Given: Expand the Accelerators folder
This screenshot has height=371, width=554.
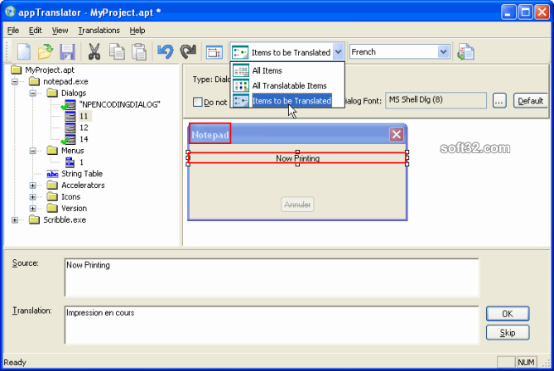Looking at the screenshot, I should pos(33,185).
